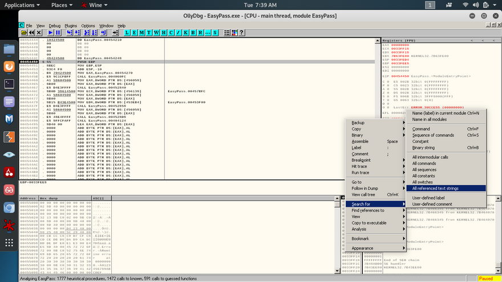Image resolution: width=502 pixels, height=282 pixels.
Task: Expand the Appearance context submenu
Action: [x=376, y=248]
